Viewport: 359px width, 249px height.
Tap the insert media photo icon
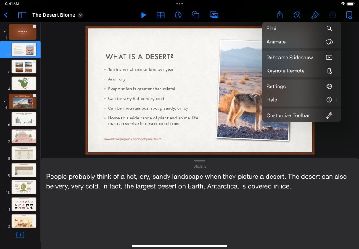click(214, 15)
